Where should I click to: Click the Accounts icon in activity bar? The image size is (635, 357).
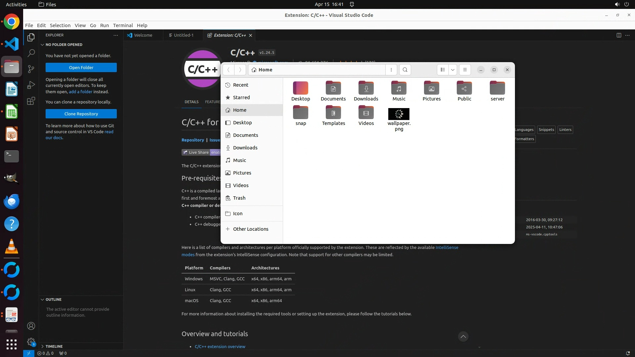pyautogui.click(x=31, y=326)
